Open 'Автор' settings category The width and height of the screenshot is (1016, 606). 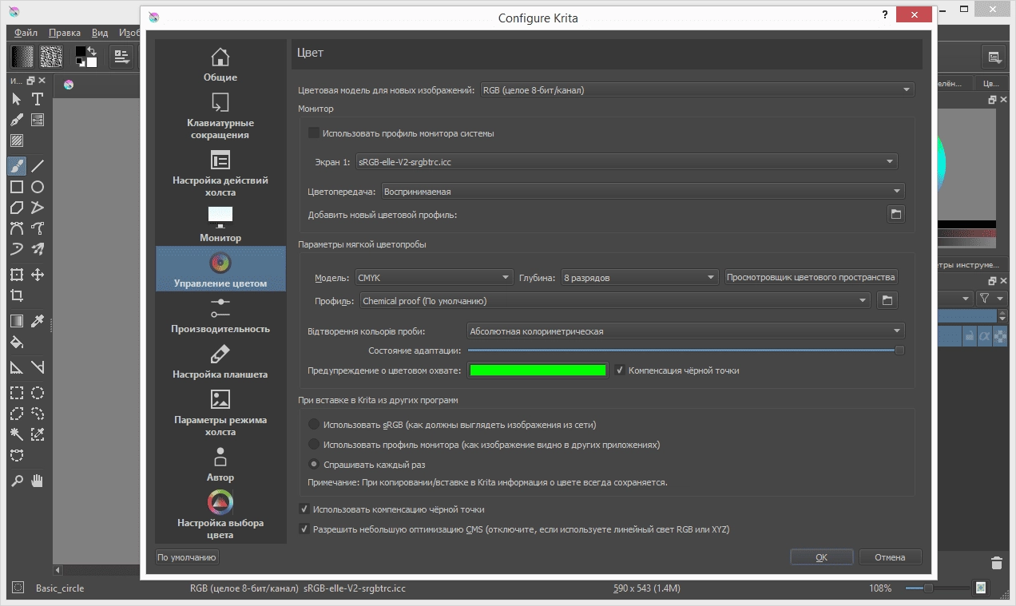click(x=220, y=464)
